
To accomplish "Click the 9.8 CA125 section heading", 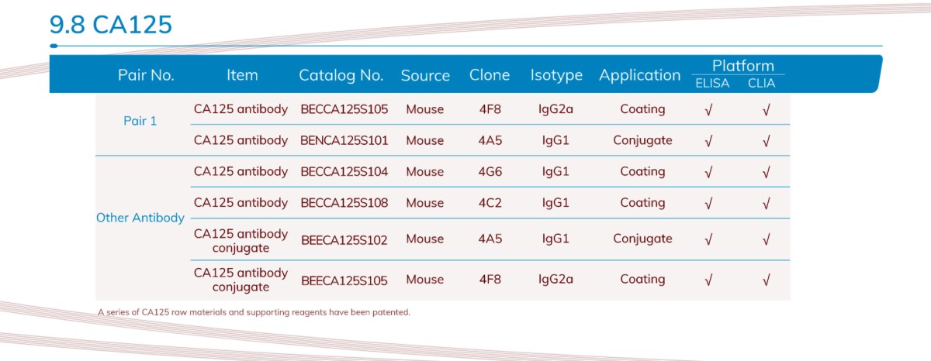I will pos(111,25).
